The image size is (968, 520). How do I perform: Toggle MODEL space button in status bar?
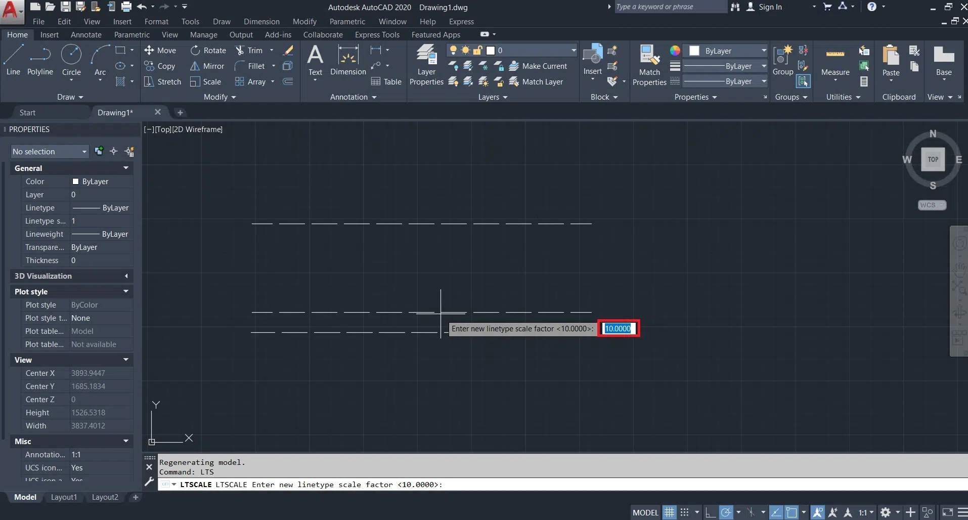645,512
